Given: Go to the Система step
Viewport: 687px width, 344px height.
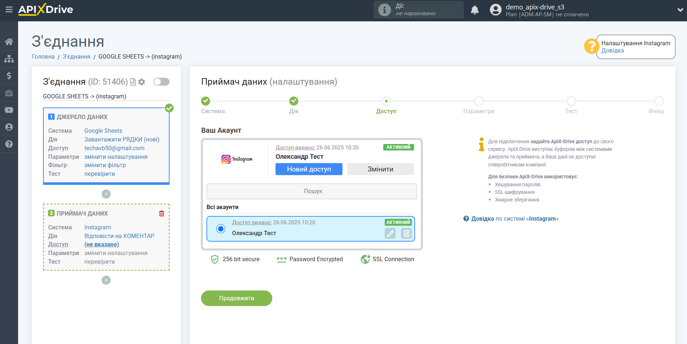Looking at the screenshot, I should pyautogui.click(x=205, y=101).
